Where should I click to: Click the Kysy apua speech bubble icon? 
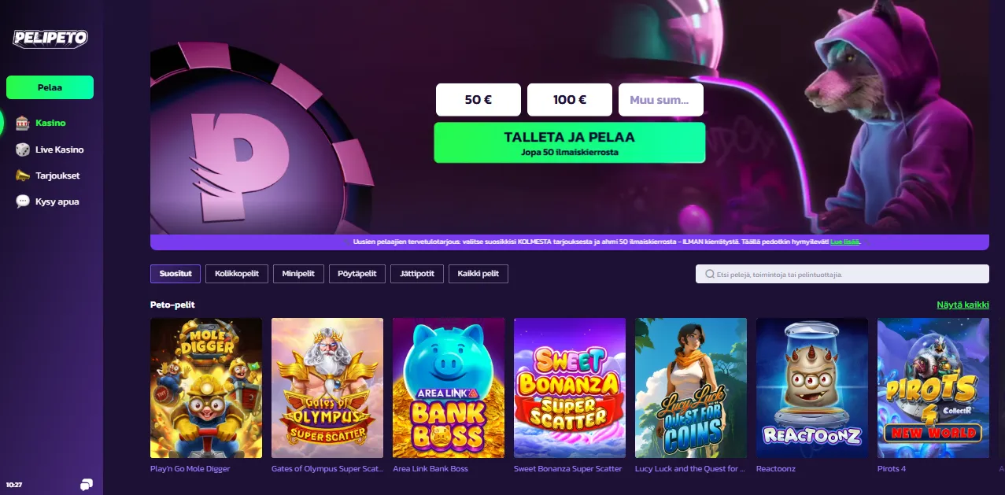[23, 201]
